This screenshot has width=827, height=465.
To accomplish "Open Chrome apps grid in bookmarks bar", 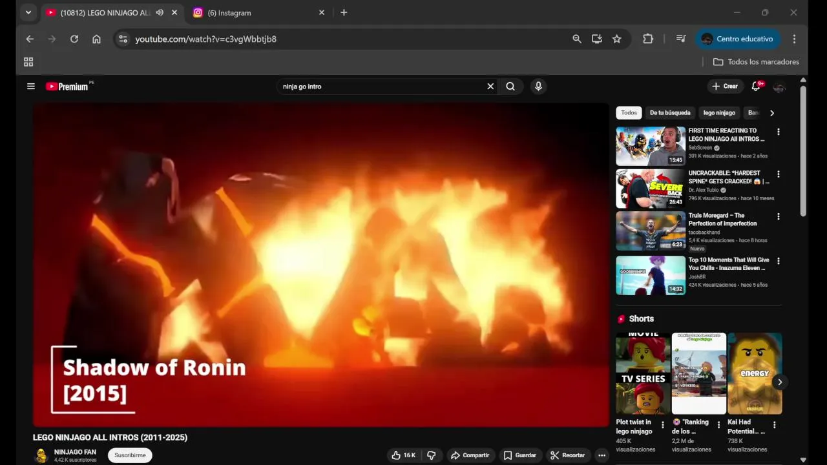I will 28,62.
